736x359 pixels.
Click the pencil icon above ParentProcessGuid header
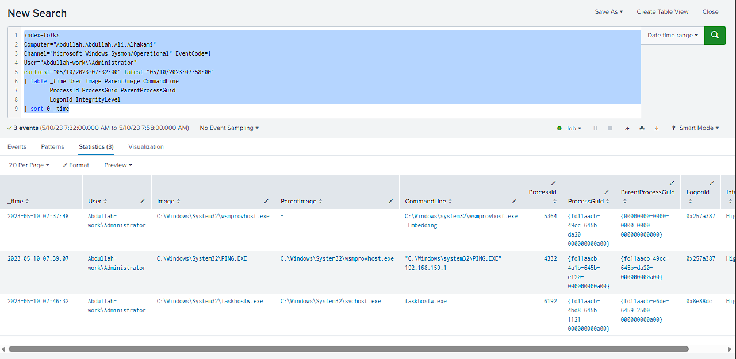click(672, 183)
